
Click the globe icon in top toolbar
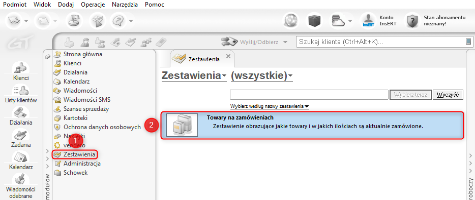(291, 21)
